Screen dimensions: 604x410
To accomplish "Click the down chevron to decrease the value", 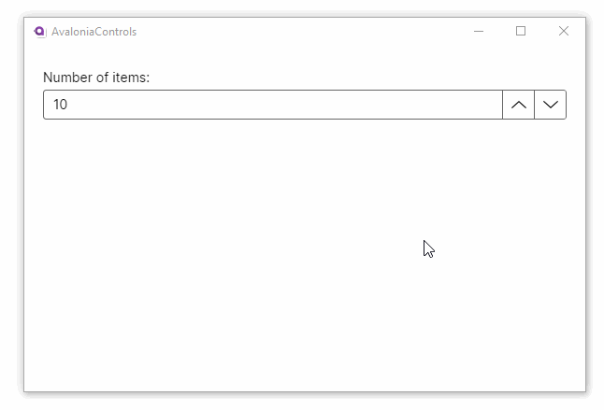I will click(551, 105).
